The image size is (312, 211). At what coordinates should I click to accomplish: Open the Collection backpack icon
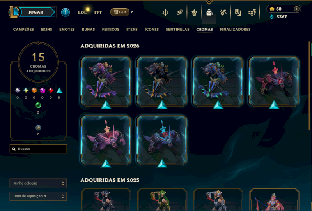(x=209, y=12)
